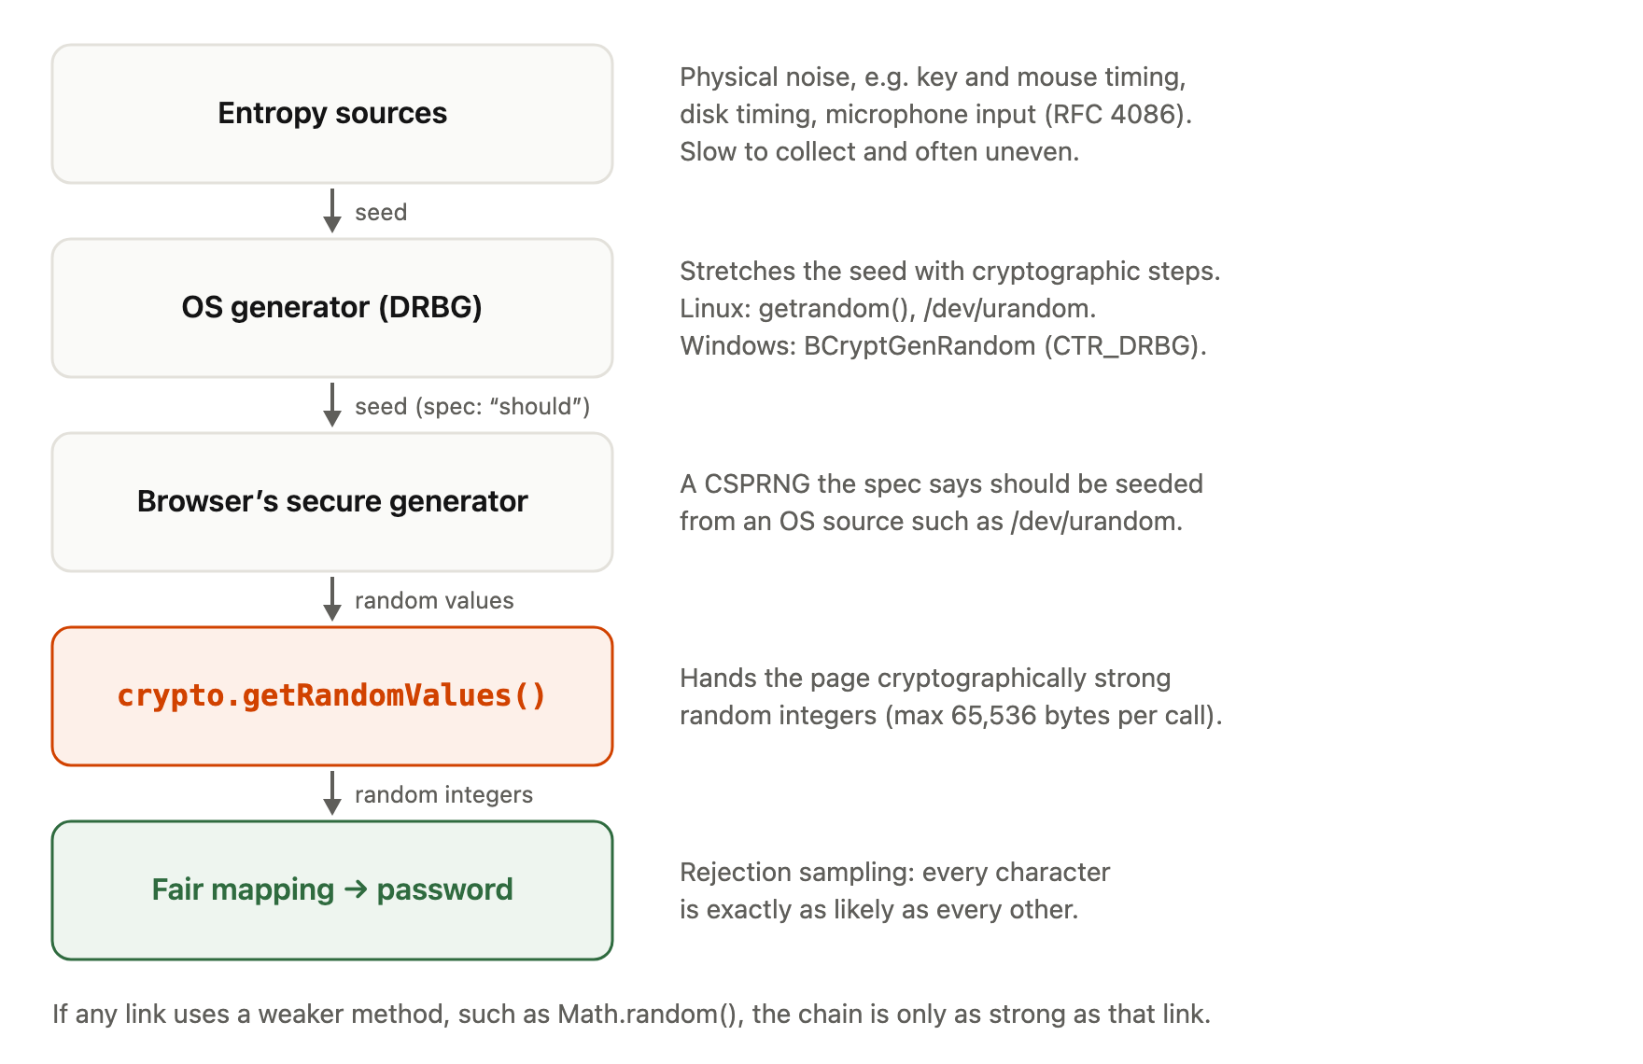Click the "Entropy sources" box
Image resolution: width=1643 pixels, height=1064 pixels.
click(332, 114)
